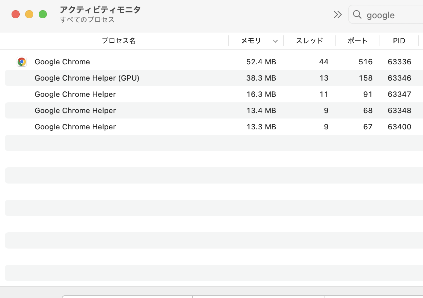The image size is (423, 298).
Task: Select Google Chrome Helper (GPU) process
Action: [214, 78]
